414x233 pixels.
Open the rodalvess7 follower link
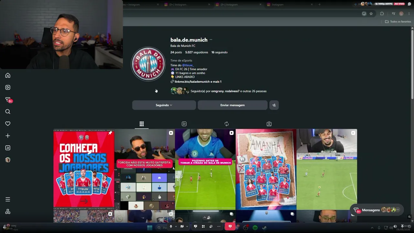(x=232, y=91)
